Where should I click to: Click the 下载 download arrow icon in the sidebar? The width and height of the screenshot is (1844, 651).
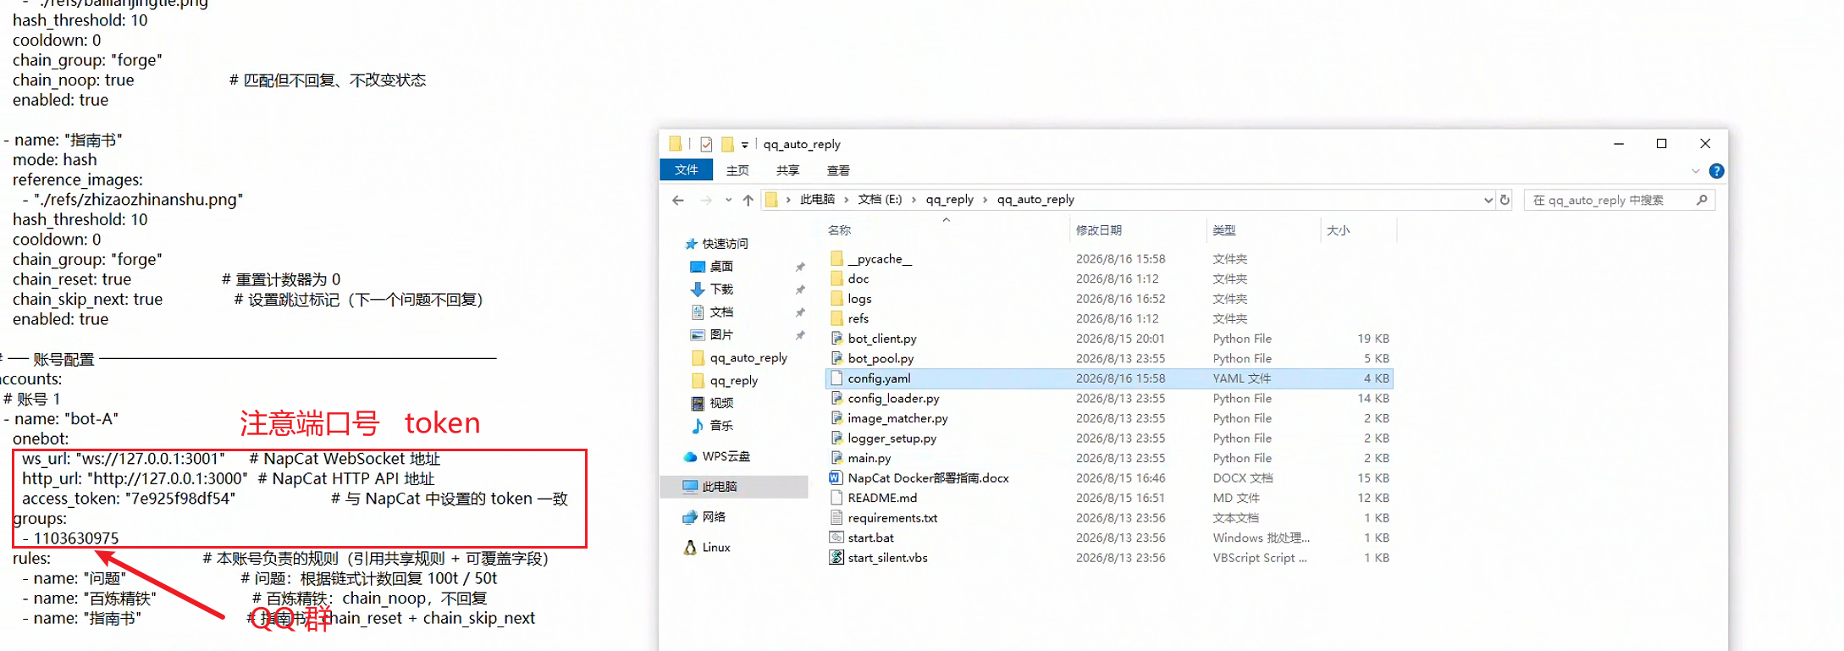(x=698, y=290)
